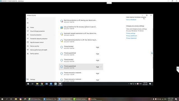Click the Home house icon in sidebar
Viewport: 179px width, 101px height.
28,27
